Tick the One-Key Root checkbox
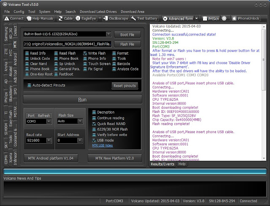Viewport: 270px width, 206px height. (27, 74)
